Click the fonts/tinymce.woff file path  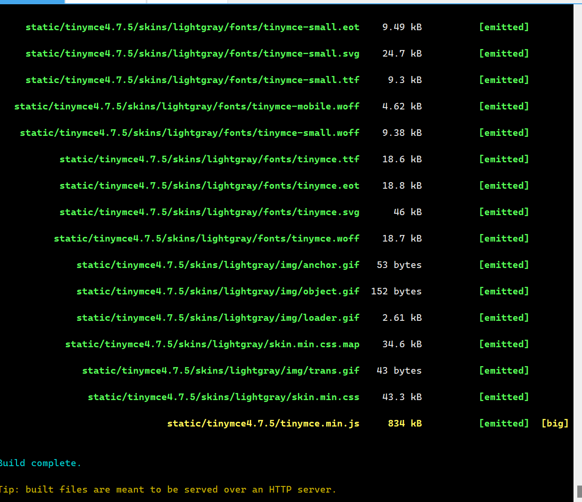[x=207, y=239]
